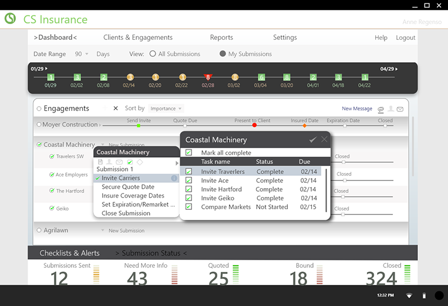The image size is (448, 306).
Task: Expand the dropdown arrow beside Coastal Machinery
Action: click(102, 145)
